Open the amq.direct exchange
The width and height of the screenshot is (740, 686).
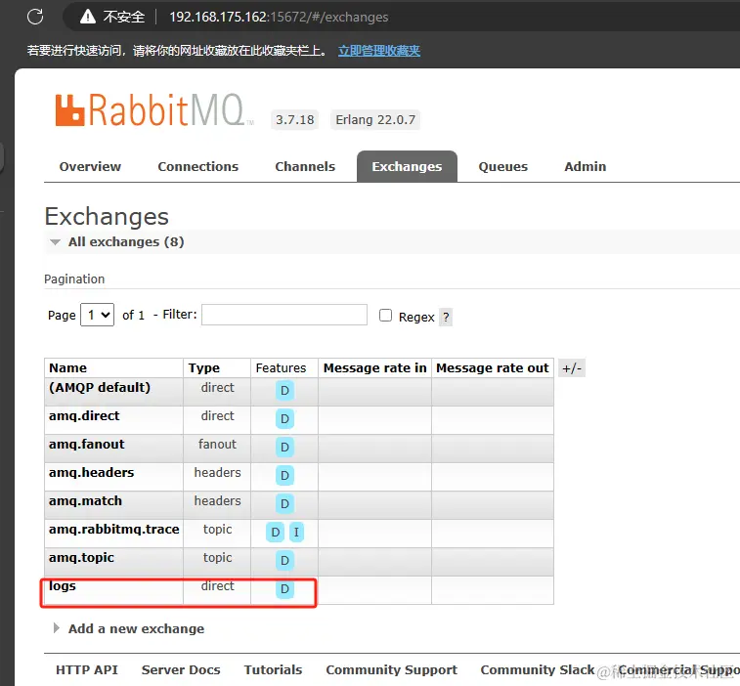(x=84, y=416)
